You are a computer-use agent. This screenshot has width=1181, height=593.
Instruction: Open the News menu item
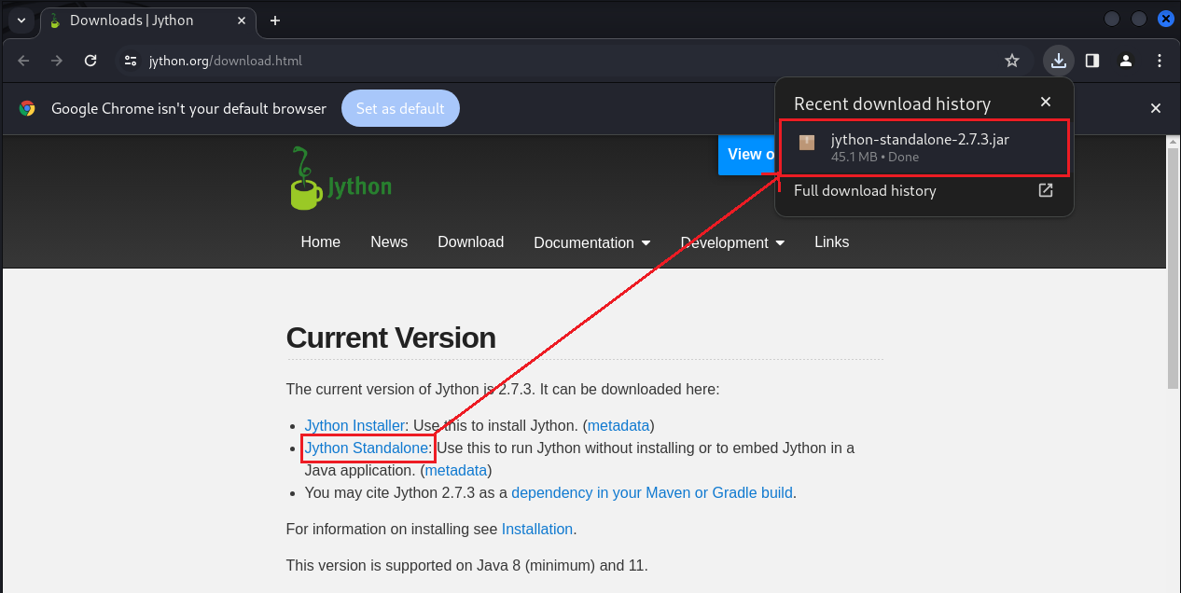click(x=389, y=241)
